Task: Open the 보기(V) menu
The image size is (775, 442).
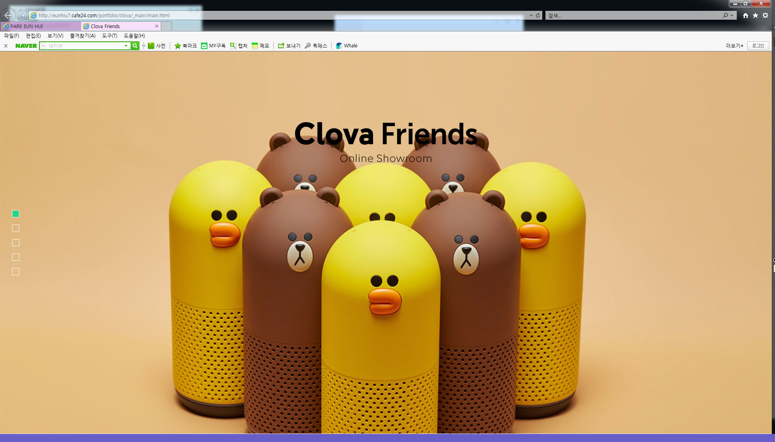Action: tap(55, 36)
